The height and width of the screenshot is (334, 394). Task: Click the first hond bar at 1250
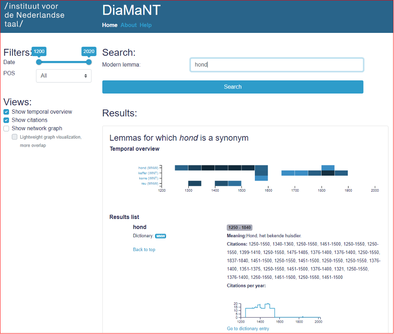tap(182, 168)
